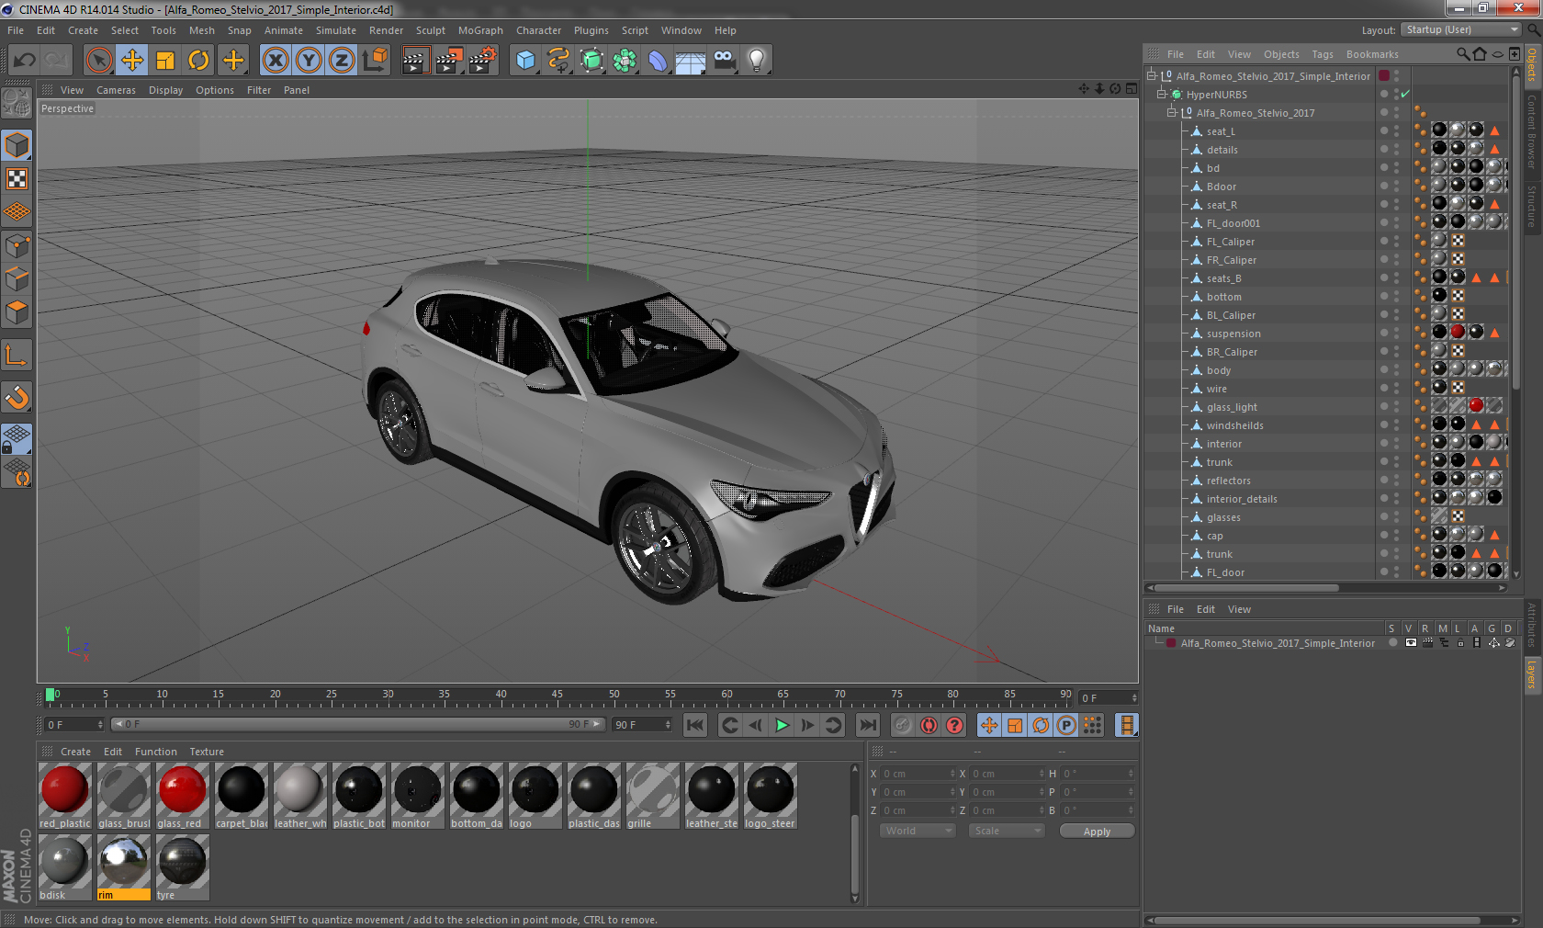Play the animation forward
1543x928 pixels.
click(782, 725)
